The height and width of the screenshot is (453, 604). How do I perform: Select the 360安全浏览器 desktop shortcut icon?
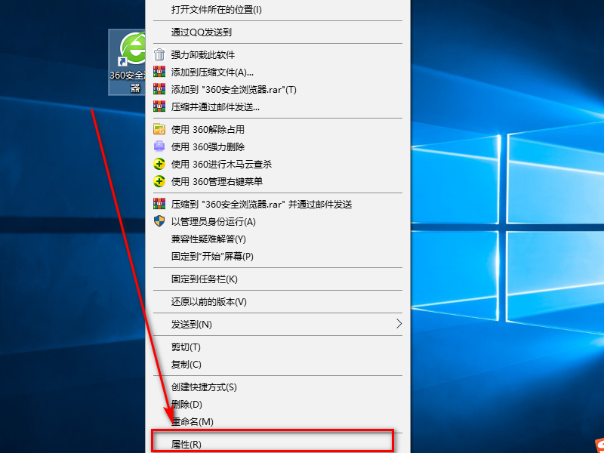point(127,62)
